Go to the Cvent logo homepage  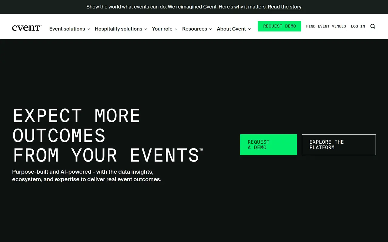click(x=27, y=28)
